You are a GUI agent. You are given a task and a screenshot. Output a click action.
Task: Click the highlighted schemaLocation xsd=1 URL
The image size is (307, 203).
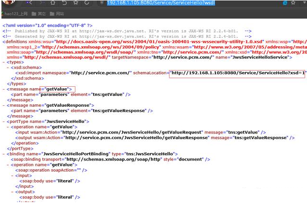click(237, 73)
